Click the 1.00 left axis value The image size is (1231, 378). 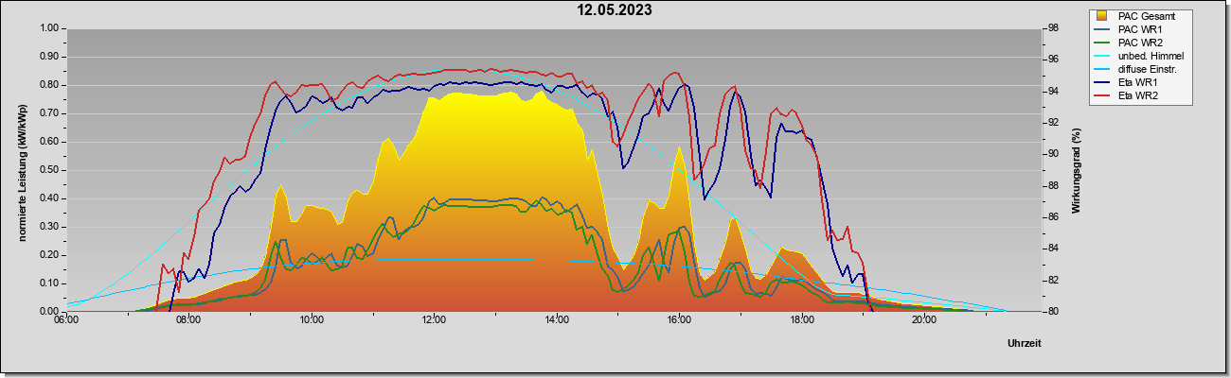49,28
